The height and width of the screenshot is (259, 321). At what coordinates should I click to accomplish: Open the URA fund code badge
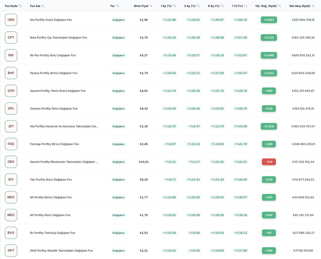[x=11, y=20]
